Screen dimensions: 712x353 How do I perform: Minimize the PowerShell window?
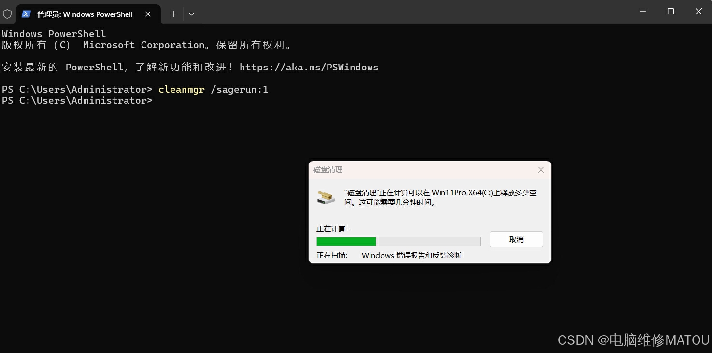coord(642,12)
